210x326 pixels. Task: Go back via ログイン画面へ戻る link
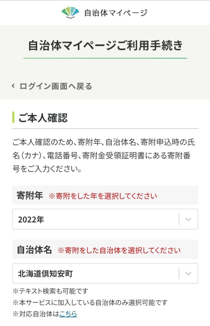[x=56, y=86]
